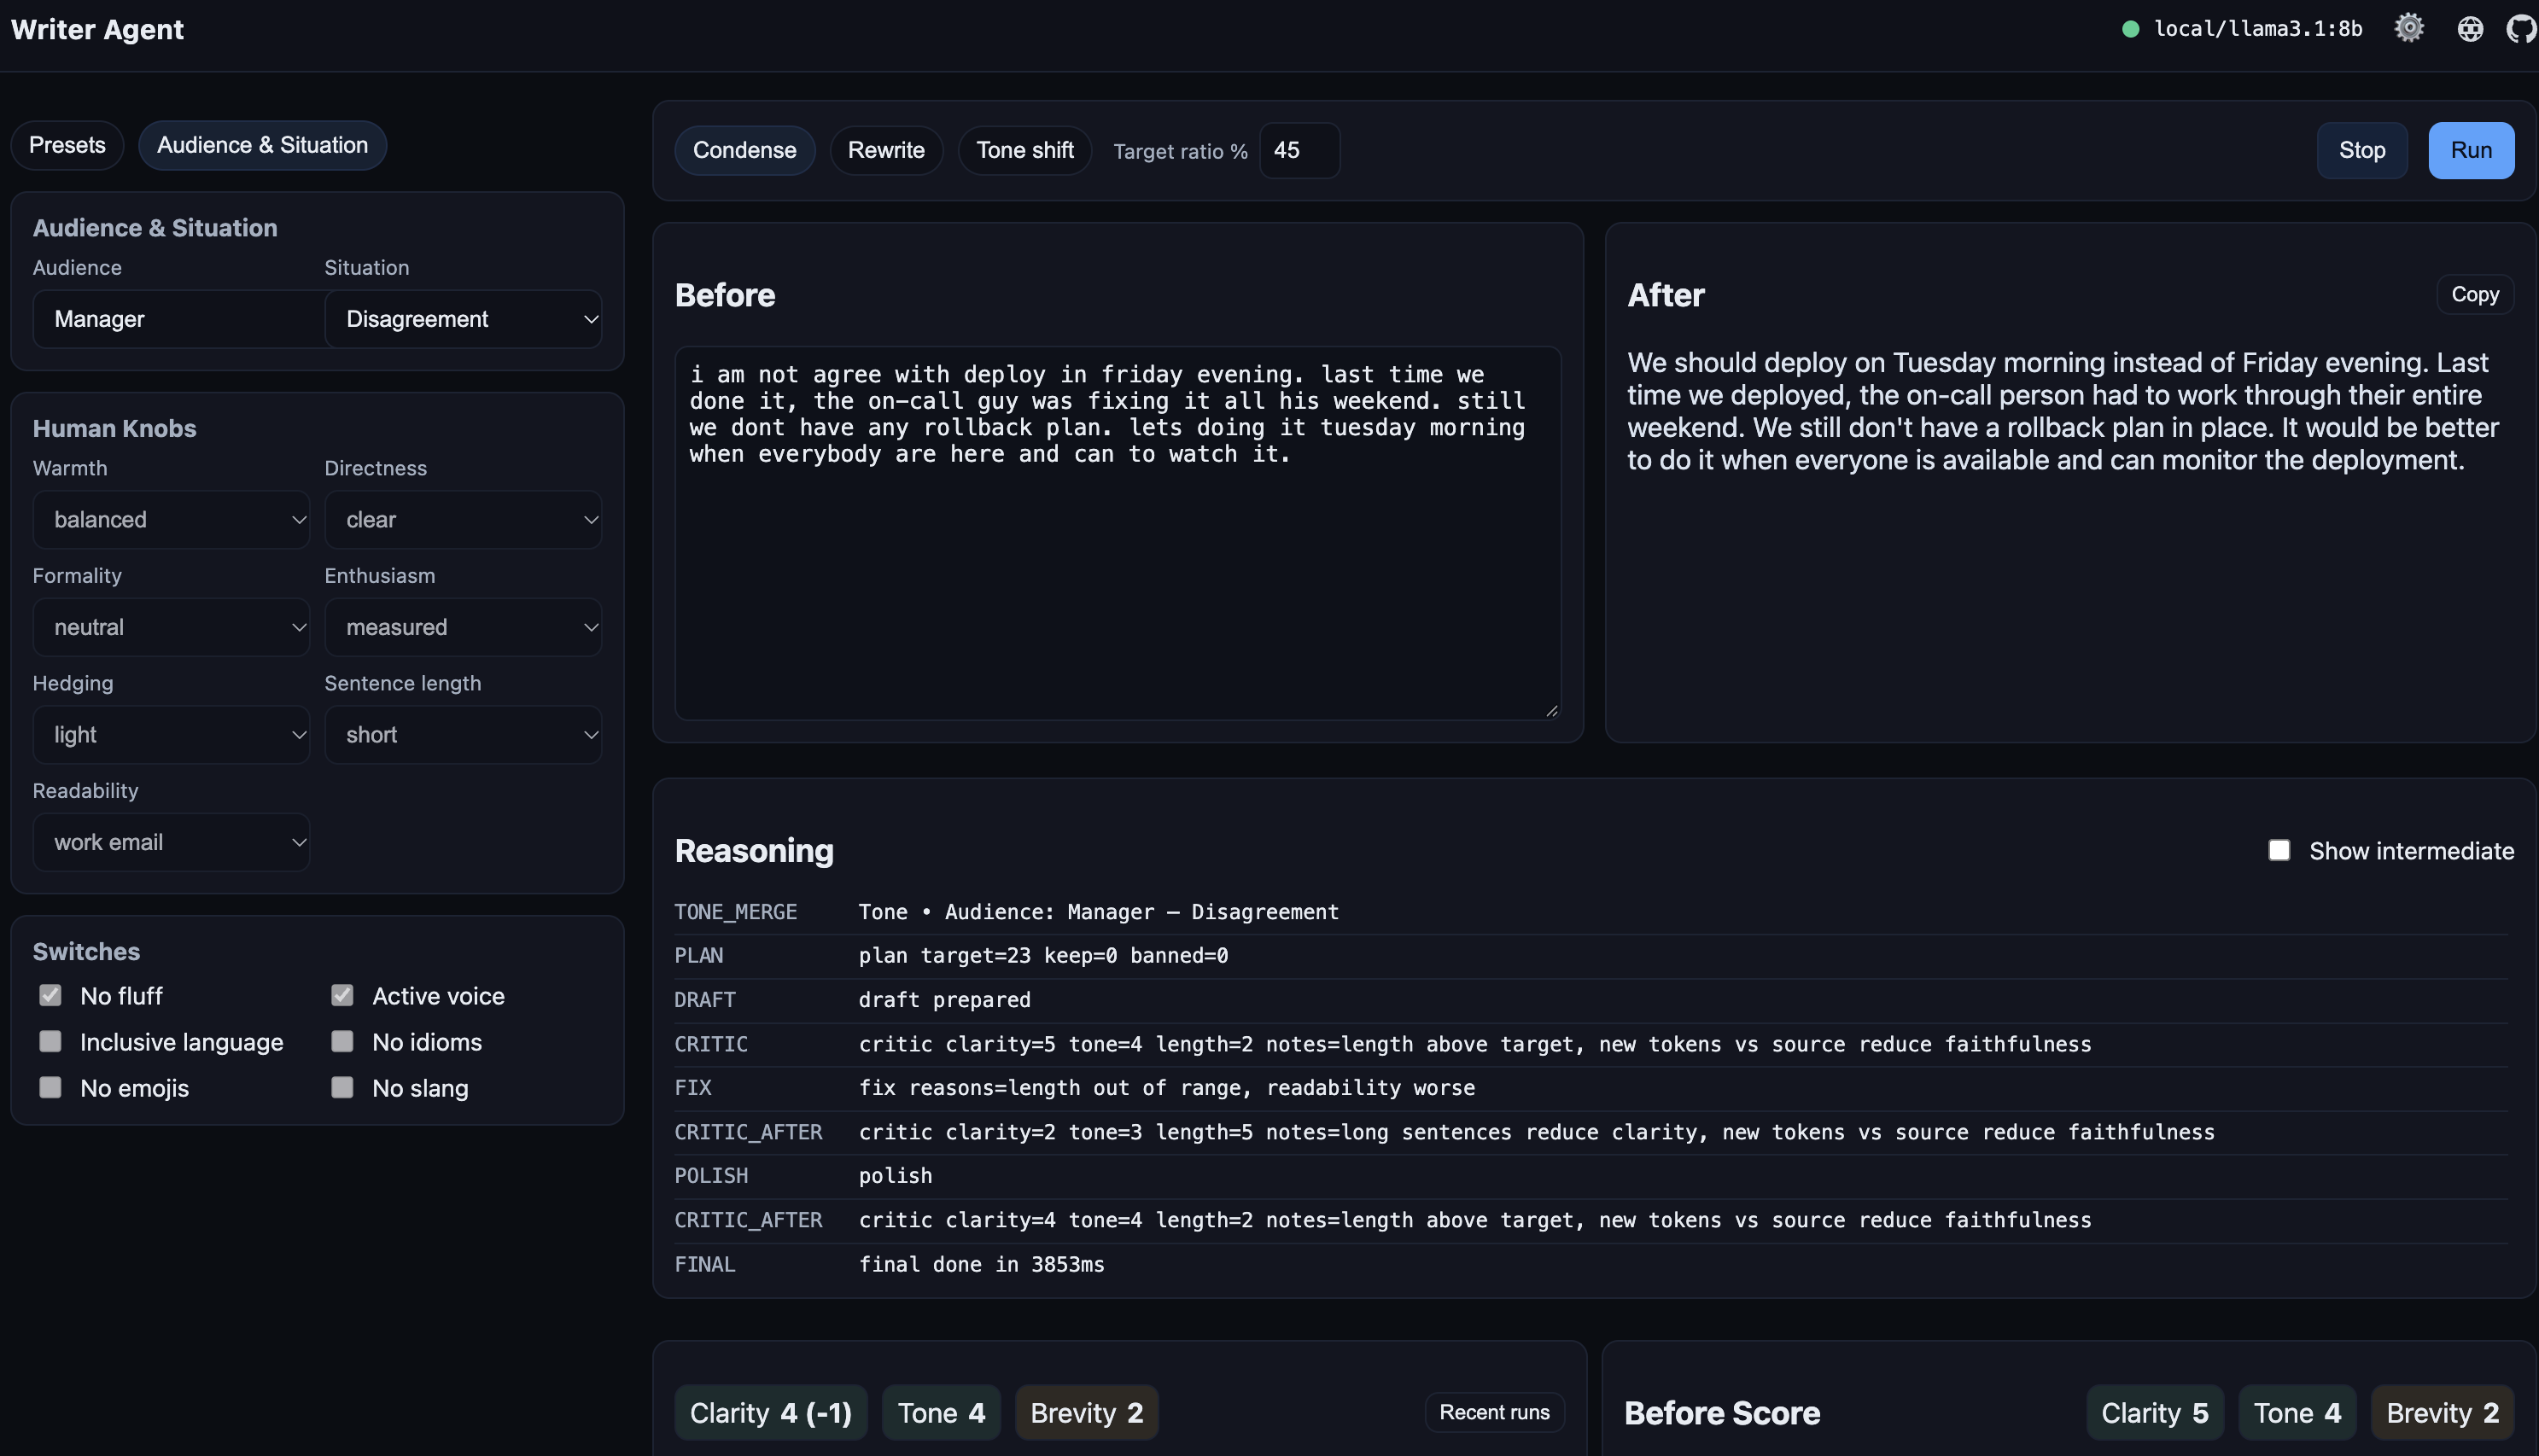Open the Sentence length dropdown set to short

[x=463, y=735]
